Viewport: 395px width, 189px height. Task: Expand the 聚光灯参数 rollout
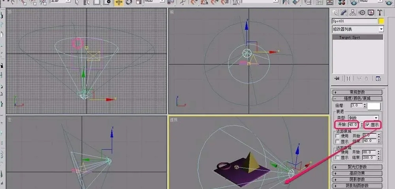pyautogui.click(x=357, y=167)
